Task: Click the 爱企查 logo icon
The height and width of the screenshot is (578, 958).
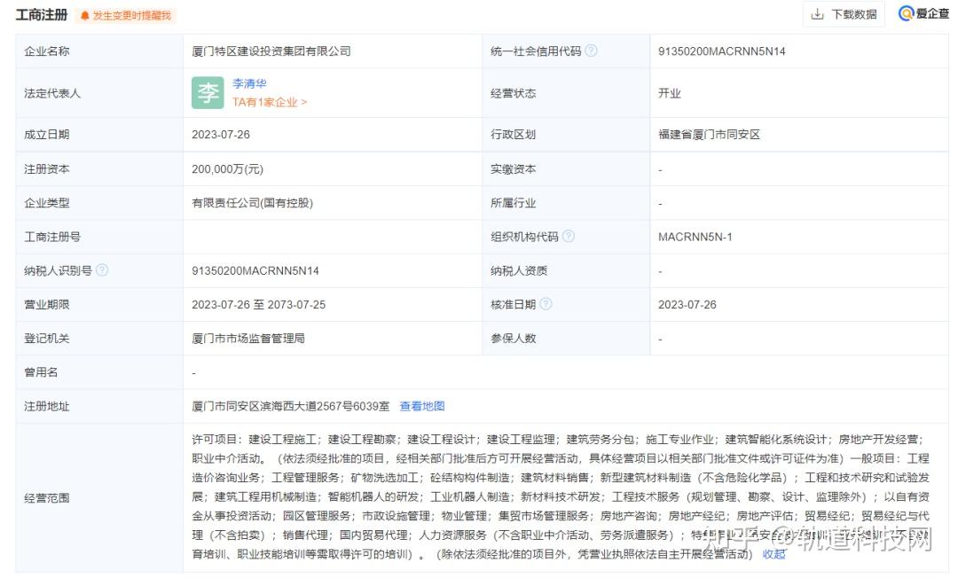Action: [906, 14]
